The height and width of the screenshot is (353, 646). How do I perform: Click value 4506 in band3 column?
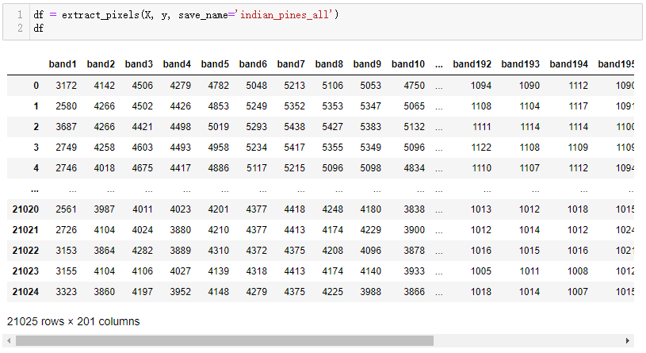(143, 86)
